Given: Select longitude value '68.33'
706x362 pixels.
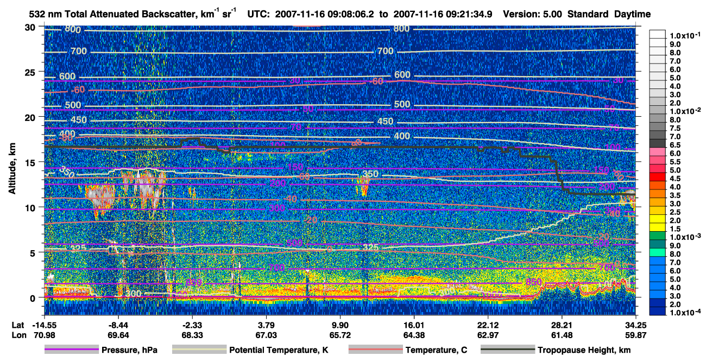Looking at the screenshot, I should 192,335.
